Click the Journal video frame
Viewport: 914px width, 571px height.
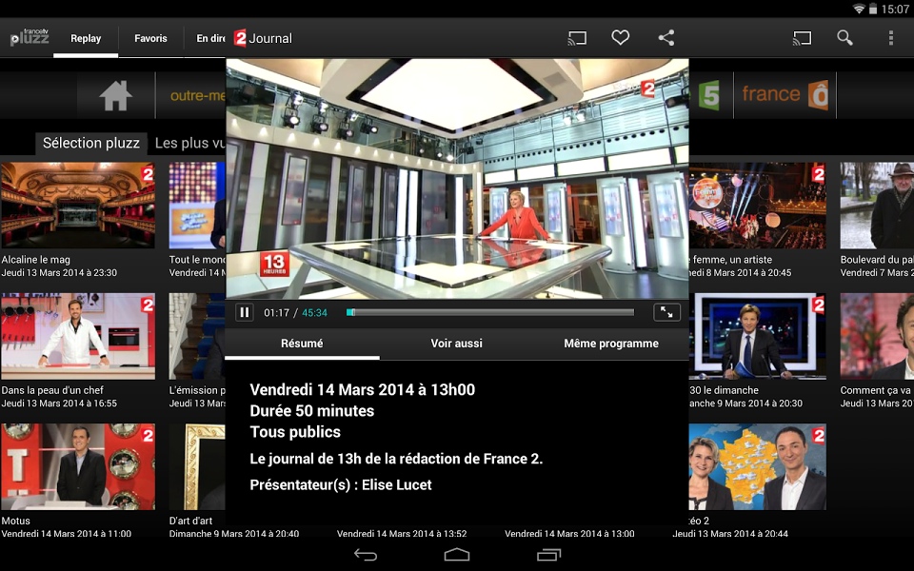pyautogui.click(x=457, y=178)
